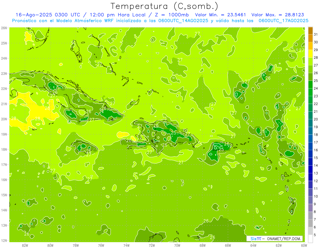Click latitude axis label 12N
Screen dimensions: 323x249
tap(4, 240)
